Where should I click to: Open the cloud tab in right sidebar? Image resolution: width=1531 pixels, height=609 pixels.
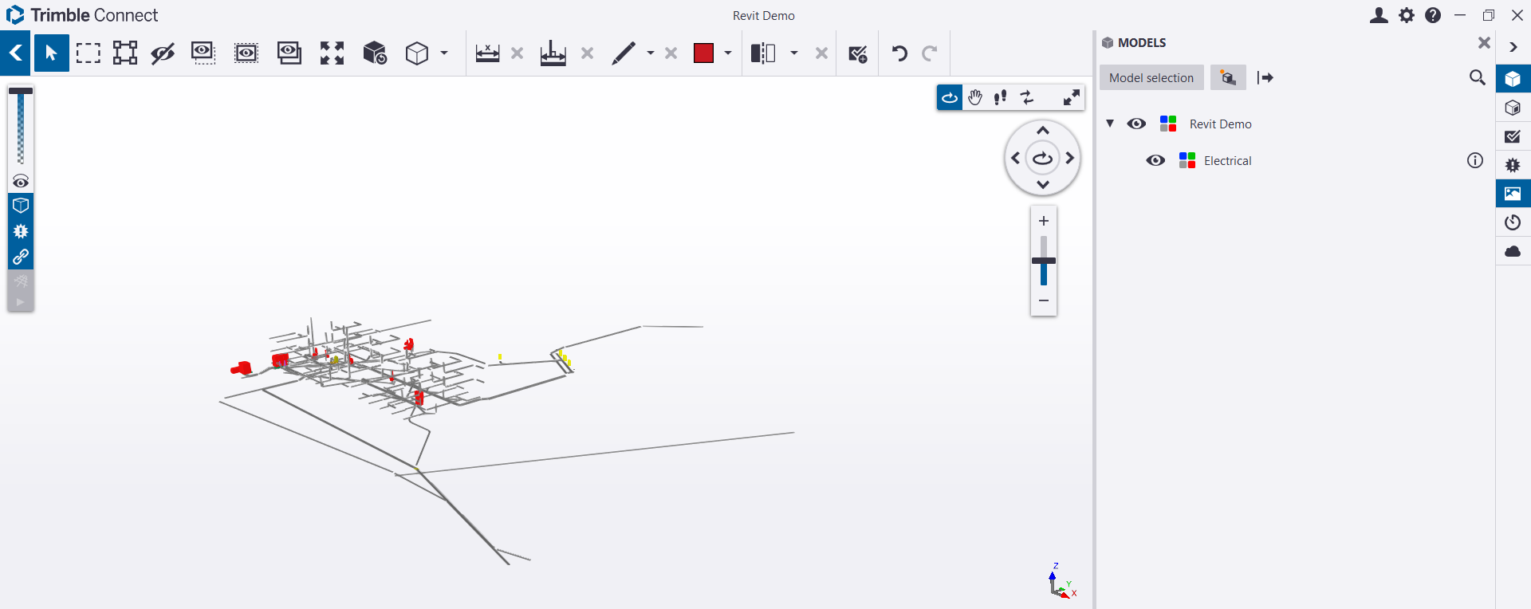[1513, 251]
